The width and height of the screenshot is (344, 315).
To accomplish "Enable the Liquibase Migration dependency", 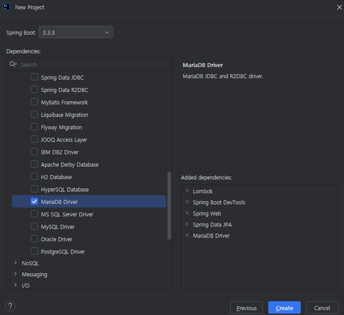I will pyautogui.click(x=34, y=115).
